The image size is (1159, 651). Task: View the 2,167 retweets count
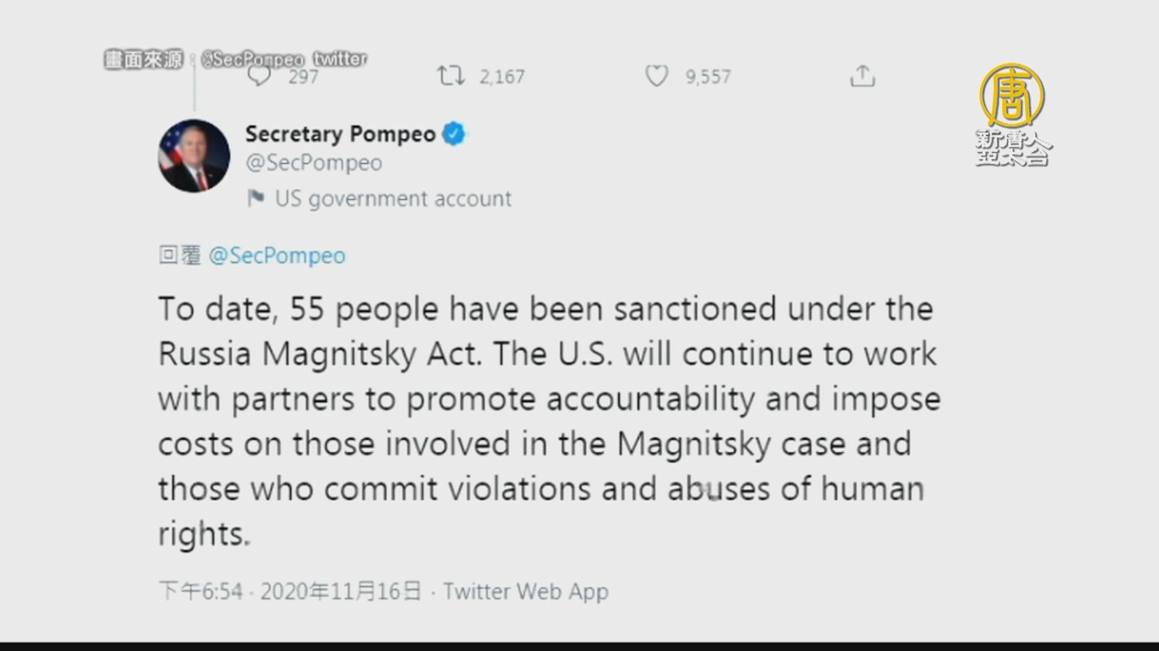tap(502, 77)
